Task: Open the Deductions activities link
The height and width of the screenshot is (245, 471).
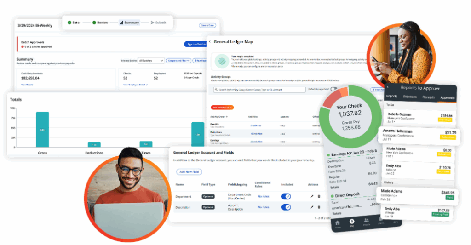Action: point(256,134)
